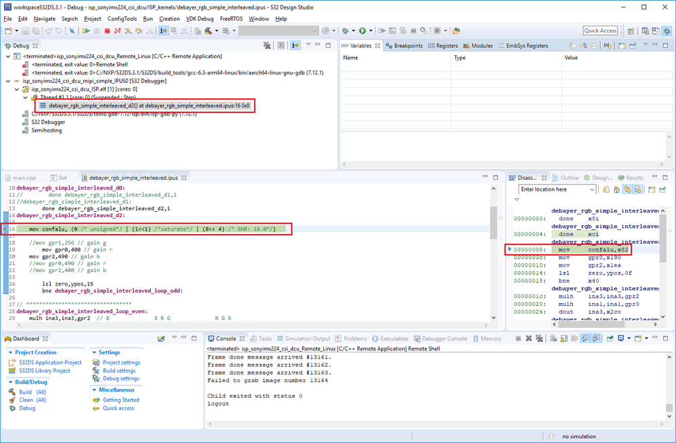The height and width of the screenshot is (443, 676).
Task: Collapse the isp_sonyimx224_csi_dcu_Remote_Linux tree node
Action: 7,56
